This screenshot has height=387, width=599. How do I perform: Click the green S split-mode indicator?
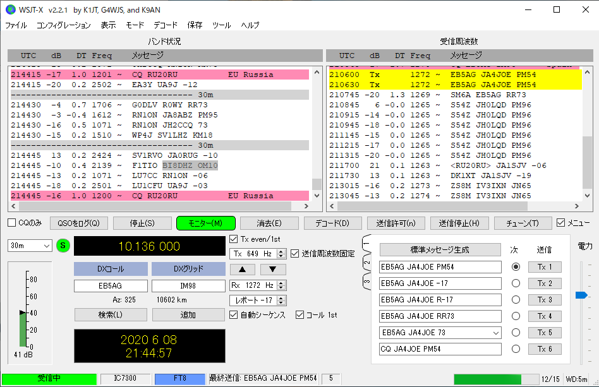coord(63,246)
